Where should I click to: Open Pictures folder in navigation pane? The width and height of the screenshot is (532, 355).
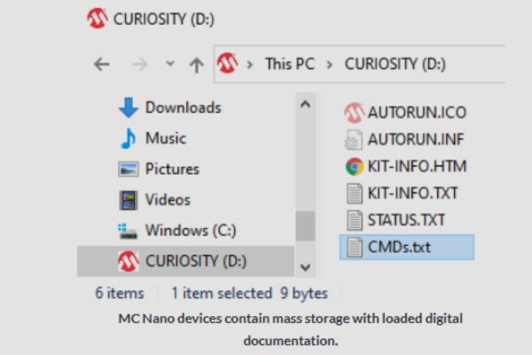[171, 169]
